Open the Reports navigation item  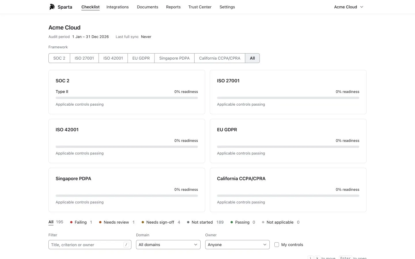coord(173,7)
